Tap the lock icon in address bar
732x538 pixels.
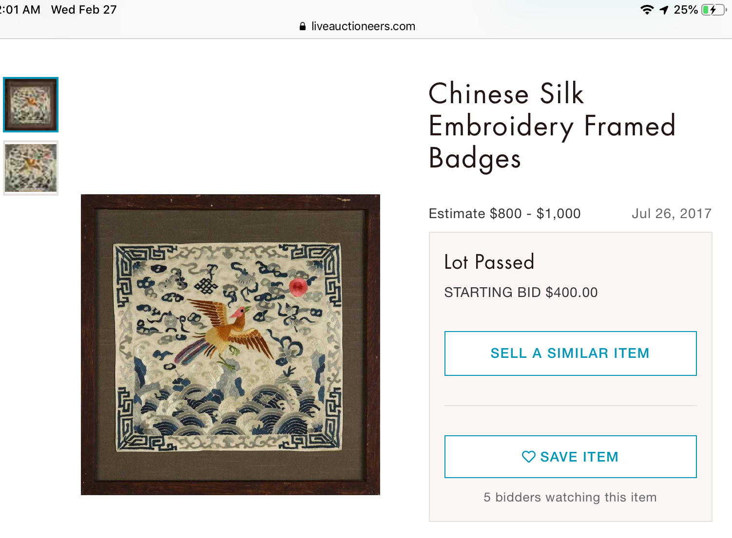[303, 26]
